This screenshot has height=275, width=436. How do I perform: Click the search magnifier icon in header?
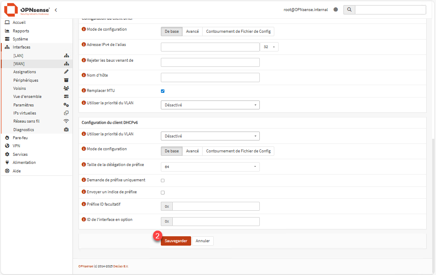coord(349,9)
